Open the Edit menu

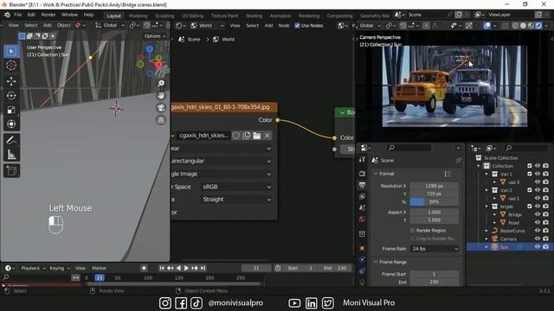click(31, 15)
